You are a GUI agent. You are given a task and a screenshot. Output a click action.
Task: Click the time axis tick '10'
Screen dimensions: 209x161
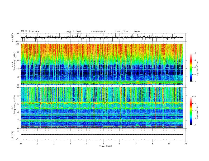pos(186,144)
